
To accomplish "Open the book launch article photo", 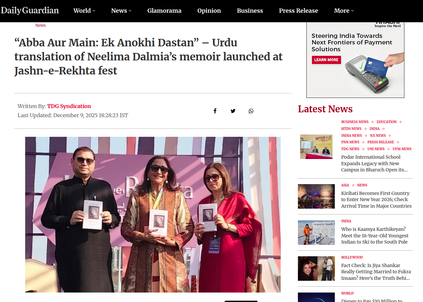I will point(153,215).
